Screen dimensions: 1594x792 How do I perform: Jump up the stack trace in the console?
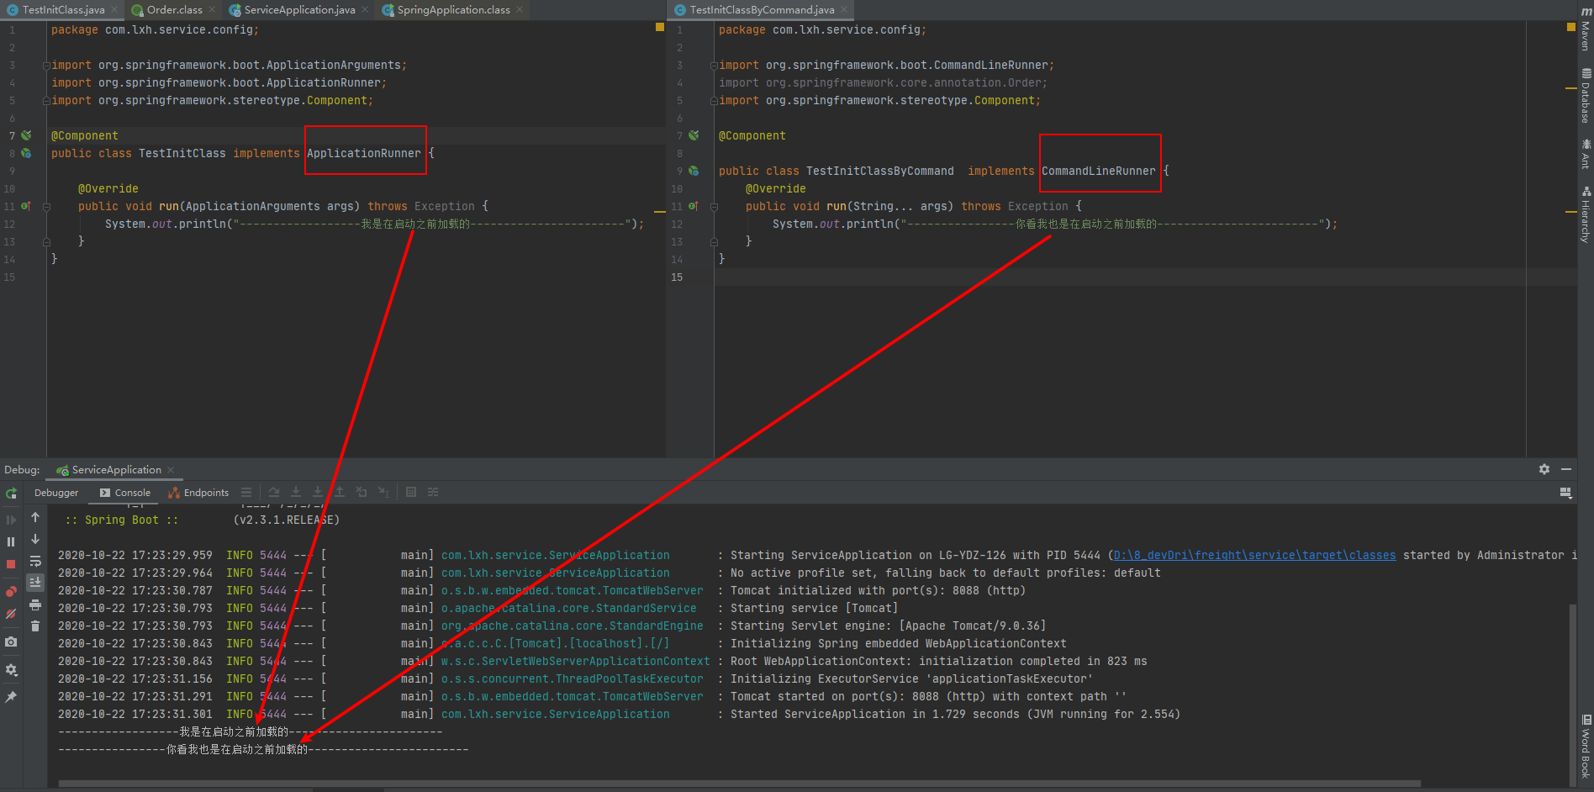coord(35,517)
